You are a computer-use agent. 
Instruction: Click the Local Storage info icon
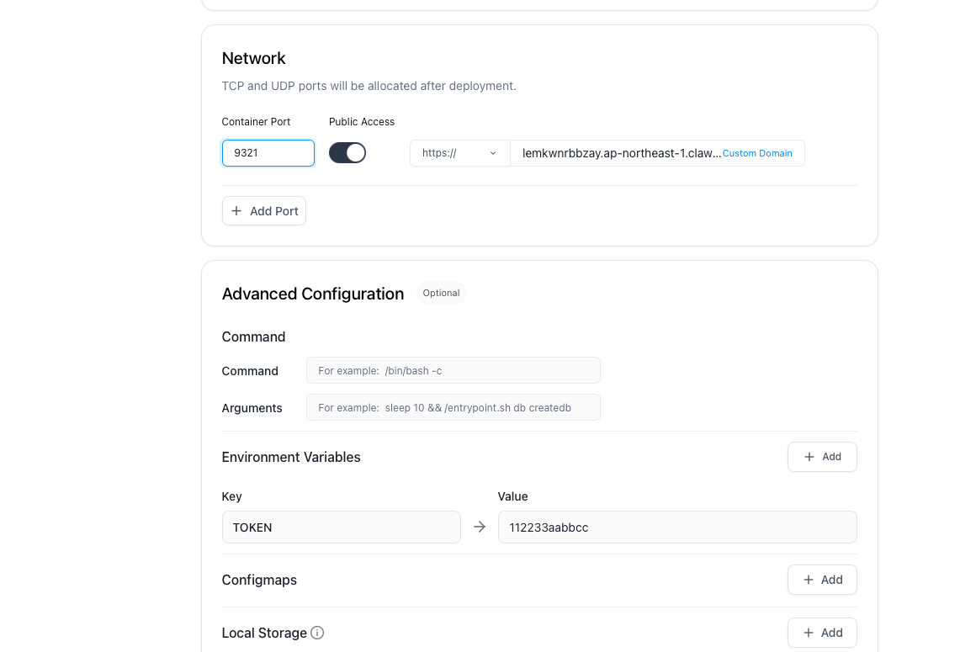click(317, 633)
